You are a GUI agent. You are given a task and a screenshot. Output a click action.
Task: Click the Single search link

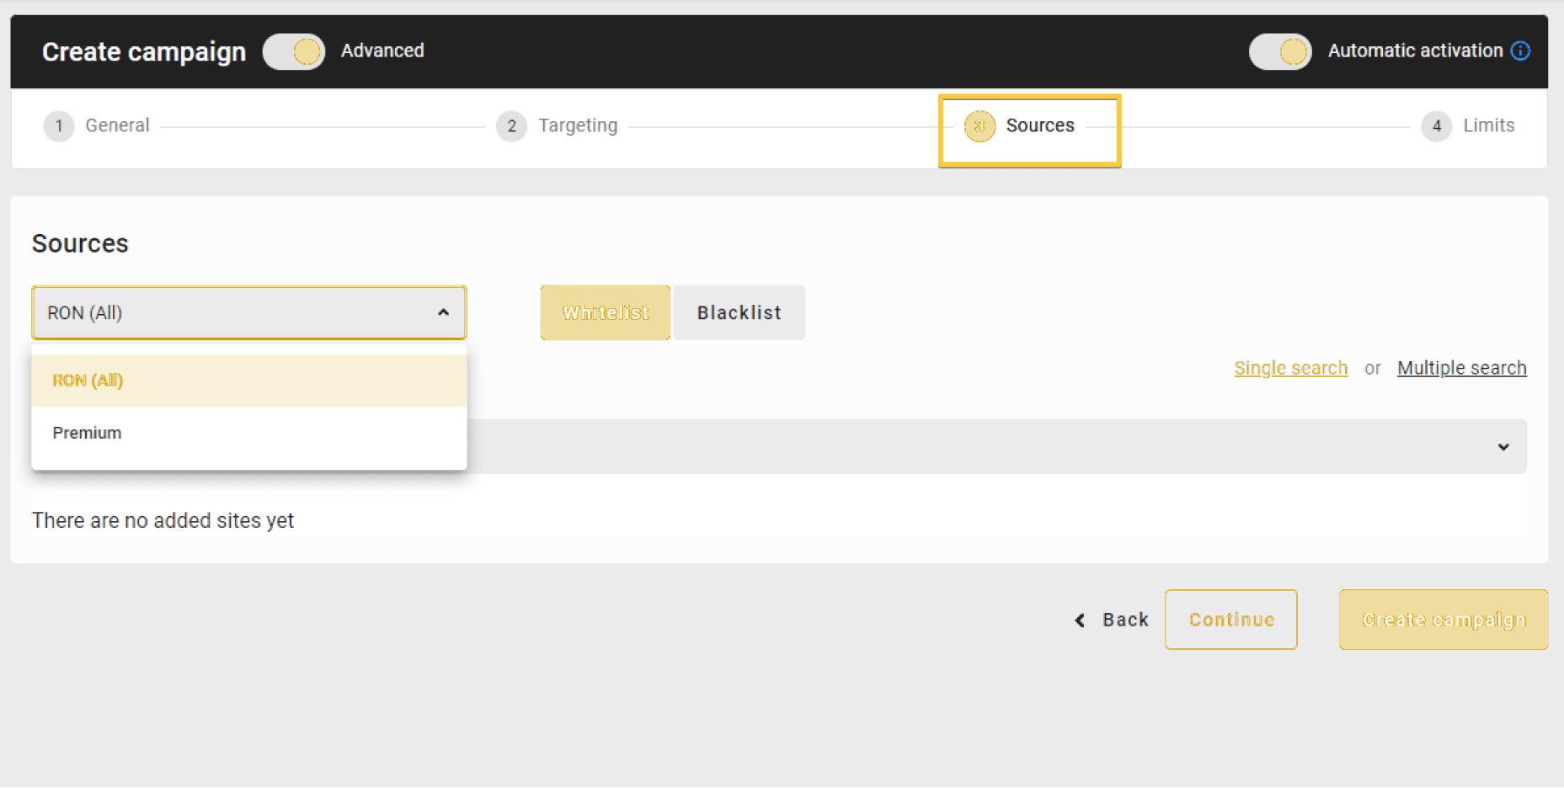click(1290, 368)
